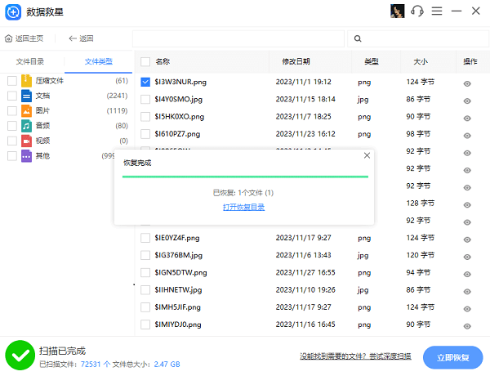Click into the search input field

(x=237, y=38)
